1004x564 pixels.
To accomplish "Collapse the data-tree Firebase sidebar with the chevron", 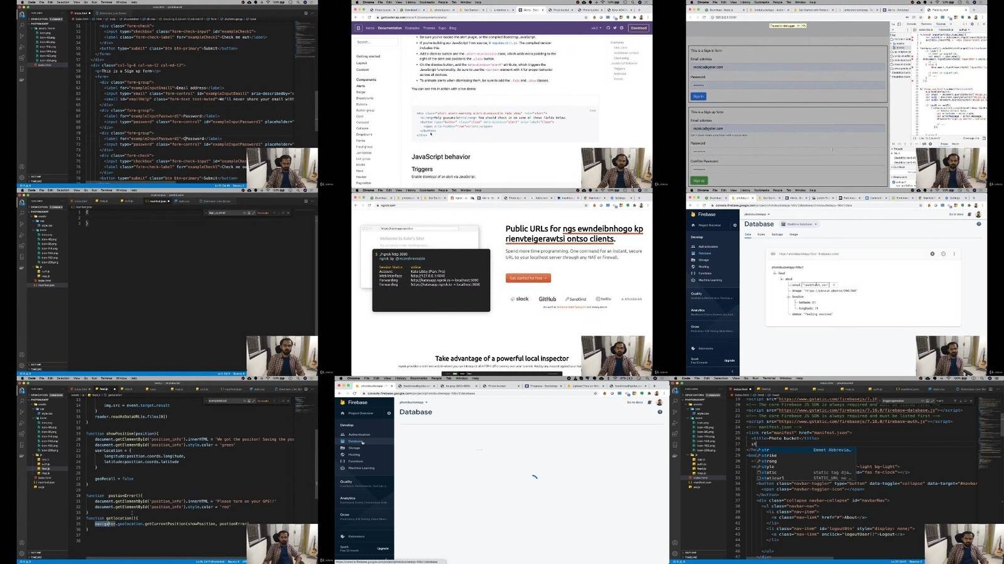I will 732,371.
